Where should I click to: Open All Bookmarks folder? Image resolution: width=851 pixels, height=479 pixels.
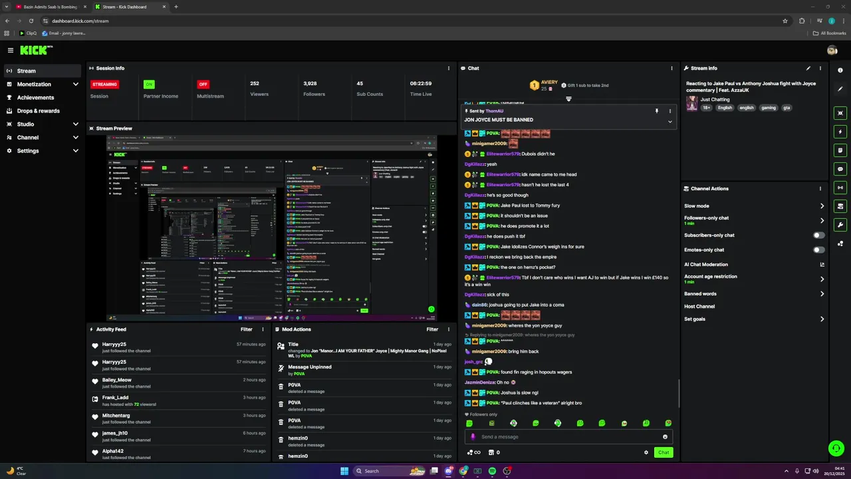click(830, 33)
